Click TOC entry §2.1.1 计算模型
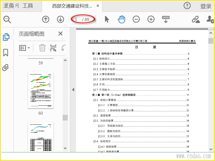Screen dimensions: 215x161 [144, 105]
